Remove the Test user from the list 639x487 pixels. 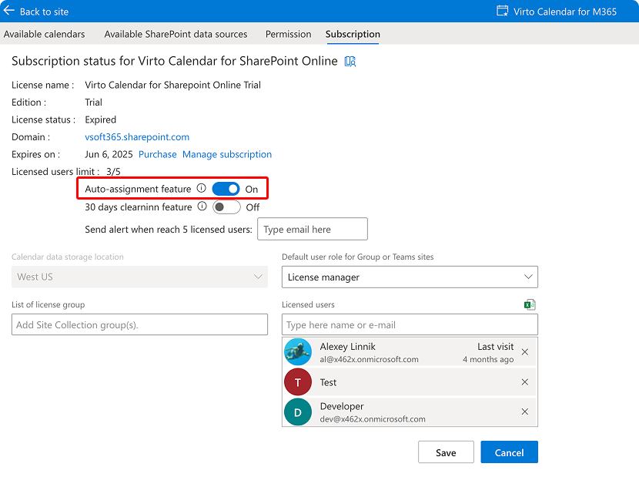tap(525, 382)
